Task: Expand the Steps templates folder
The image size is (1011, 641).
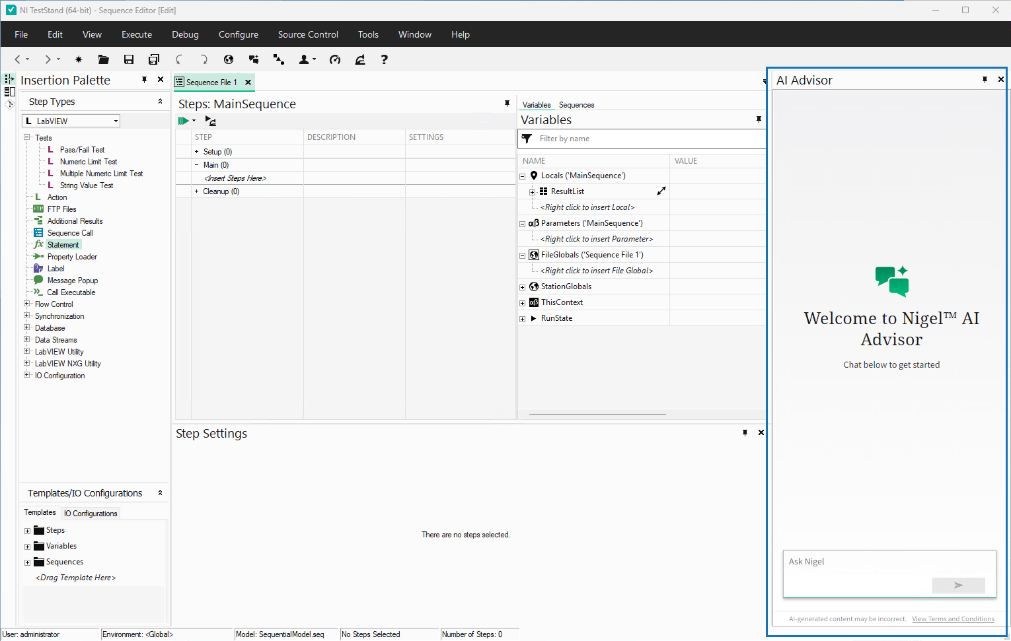Action: pyautogui.click(x=27, y=531)
